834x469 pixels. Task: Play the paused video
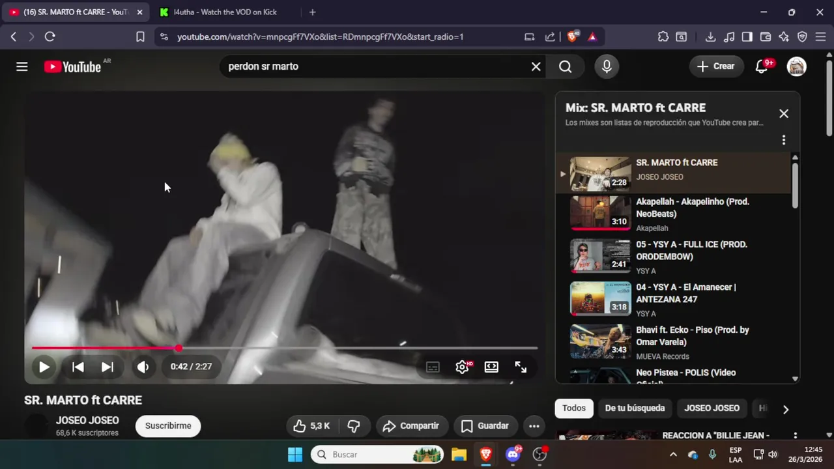point(44,367)
